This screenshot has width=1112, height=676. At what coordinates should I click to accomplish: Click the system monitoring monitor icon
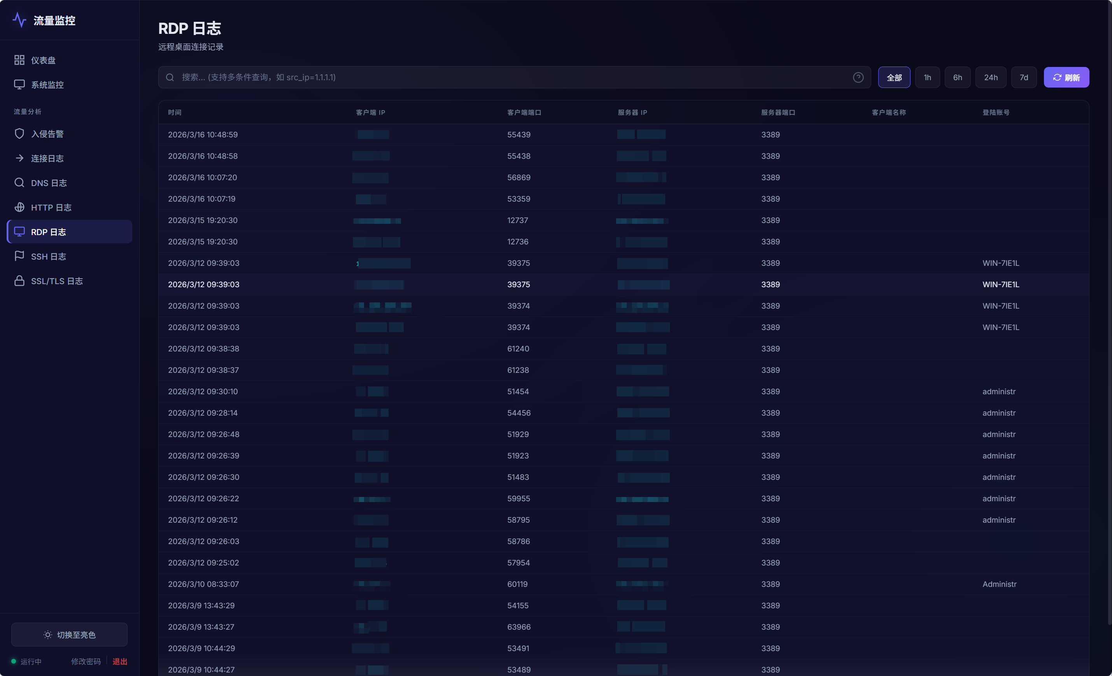pyautogui.click(x=19, y=84)
